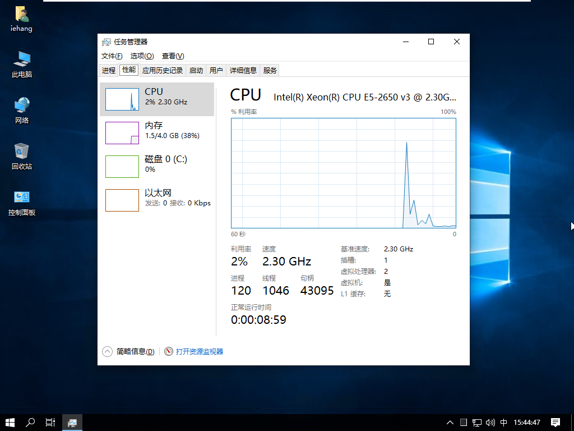Switch to the 进程 tab
Screen dimensions: 574x431
pos(108,70)
